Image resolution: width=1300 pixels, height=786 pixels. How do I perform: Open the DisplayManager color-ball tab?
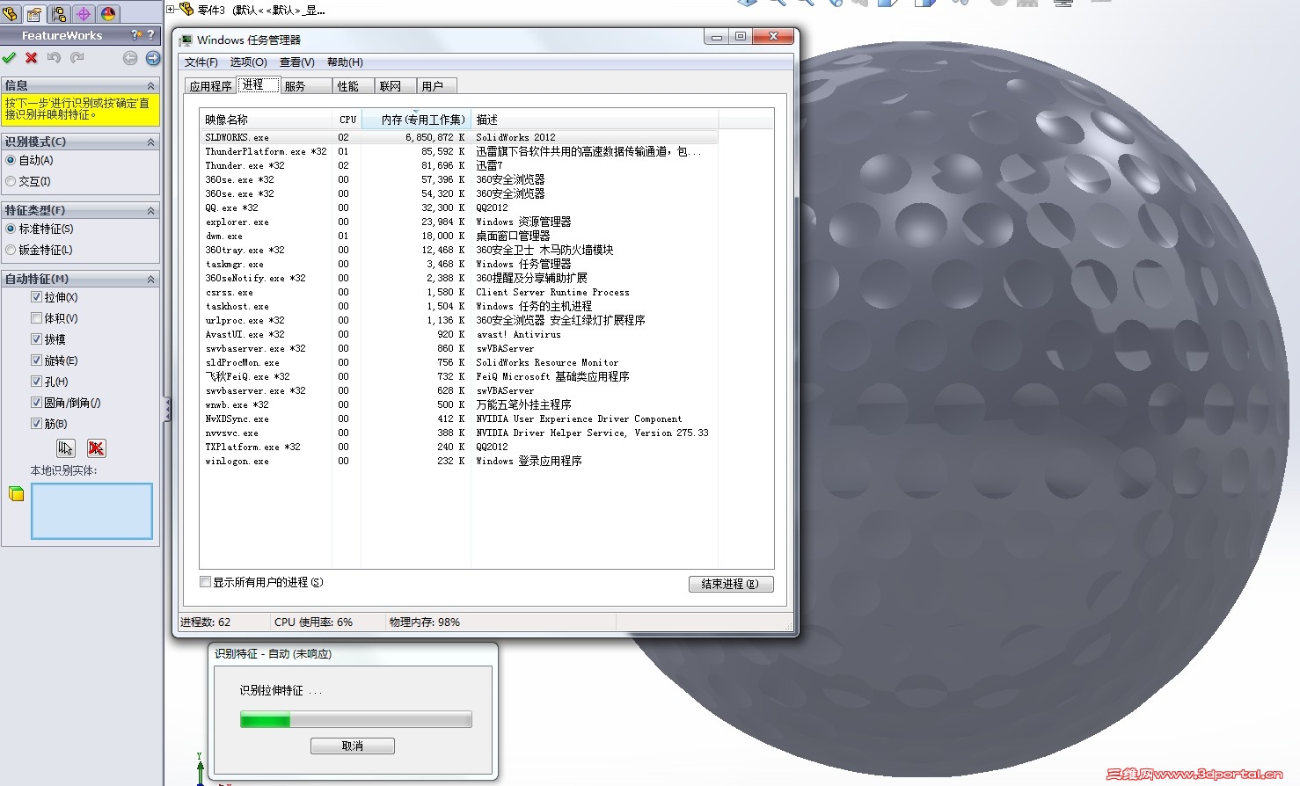click(x=108, y=13)
